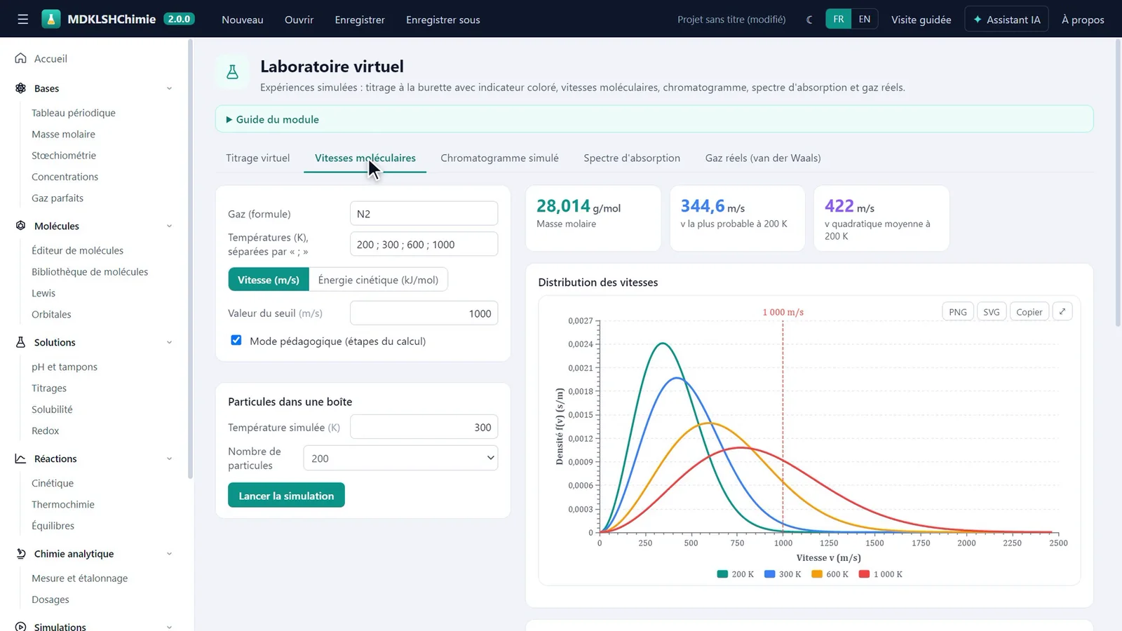This screenshot has width=1122, height=631.
Task: Click the Bases atom icon
Action: click(21, 88)
